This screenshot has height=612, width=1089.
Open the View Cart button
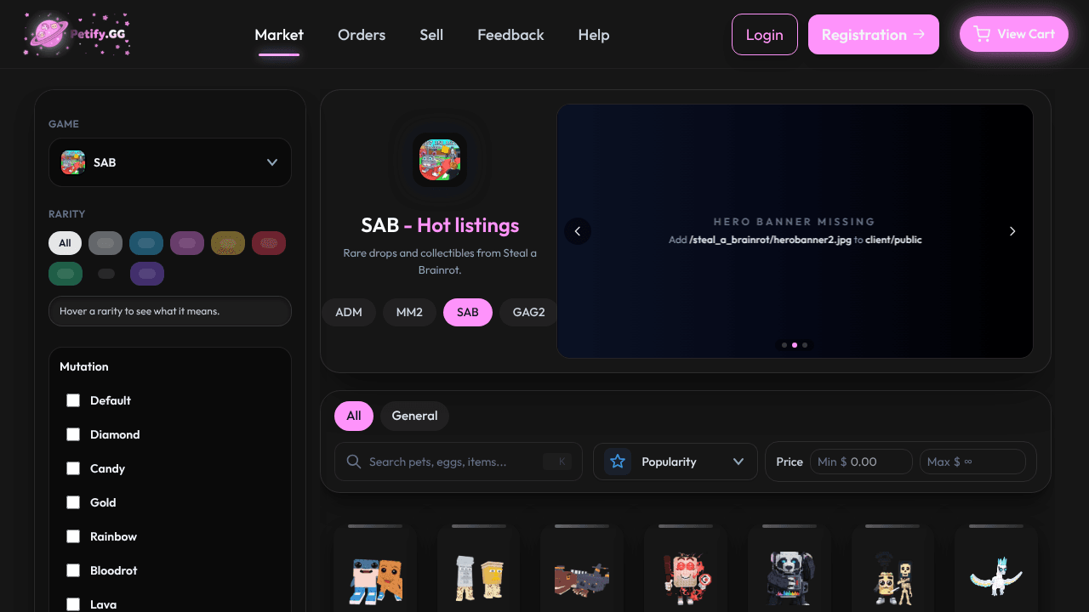pyautogui.click(x=1014, y=34)
